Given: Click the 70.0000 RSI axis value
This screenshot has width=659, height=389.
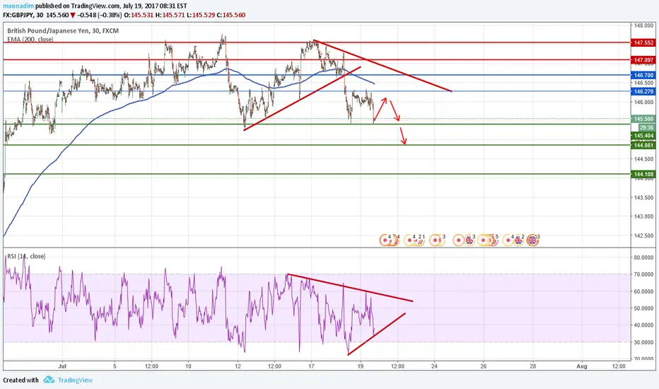Looking at the screenshot, I should (x=643, y=274).
